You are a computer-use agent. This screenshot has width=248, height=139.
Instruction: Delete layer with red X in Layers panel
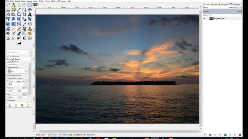point(240,135)
